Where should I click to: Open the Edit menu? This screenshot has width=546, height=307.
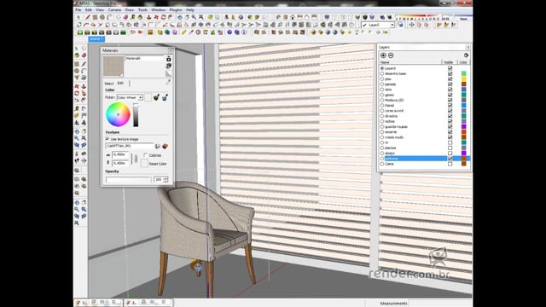click(89, 10)
